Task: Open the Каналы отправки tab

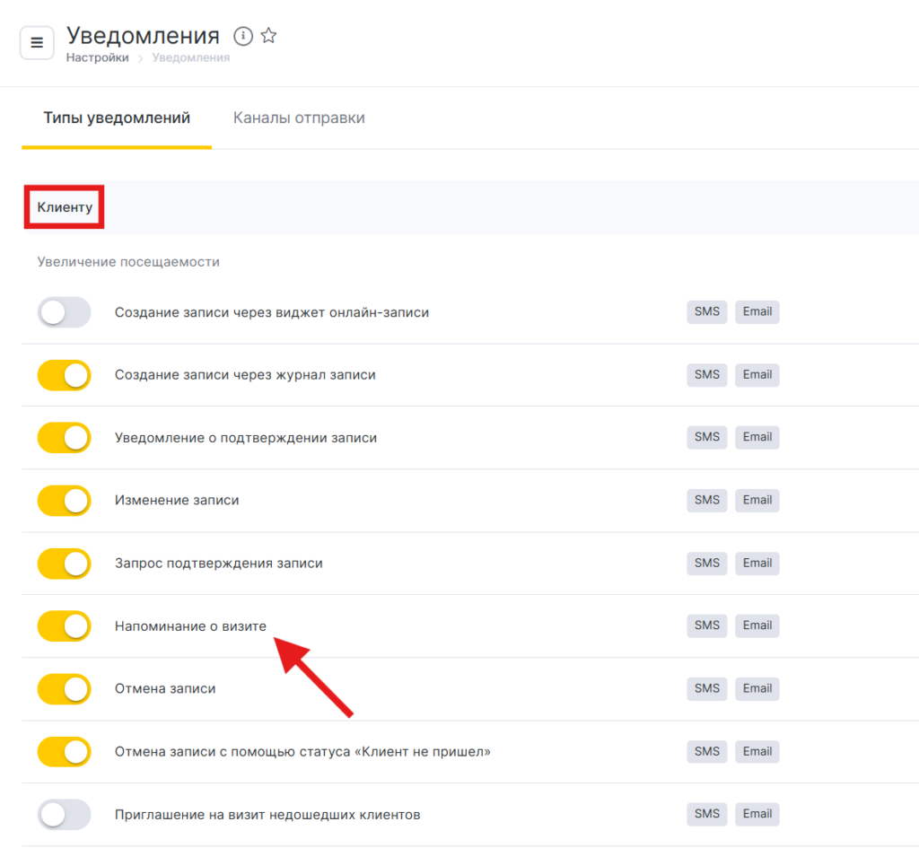Action: click(299, 118)
